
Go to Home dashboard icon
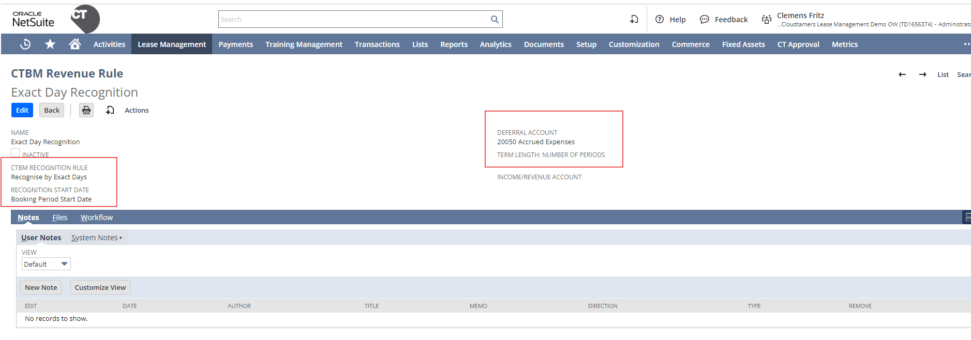[75, 44]
